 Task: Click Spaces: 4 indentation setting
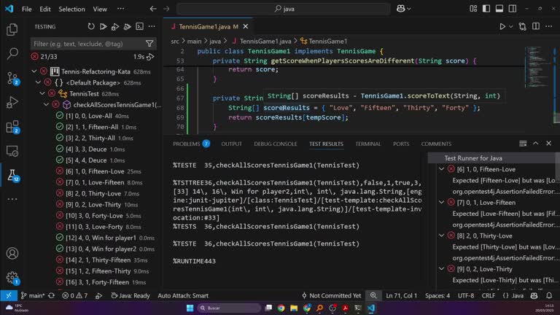[437, 296]
